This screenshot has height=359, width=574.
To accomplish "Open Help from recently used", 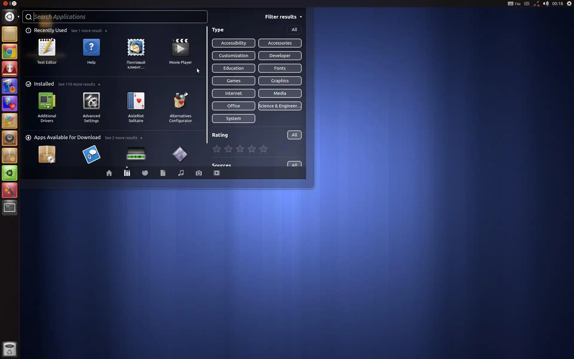I will [91, 48].
